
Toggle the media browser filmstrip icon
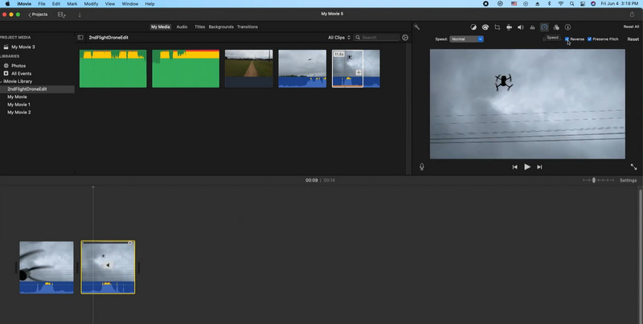(x=62, y=14)
